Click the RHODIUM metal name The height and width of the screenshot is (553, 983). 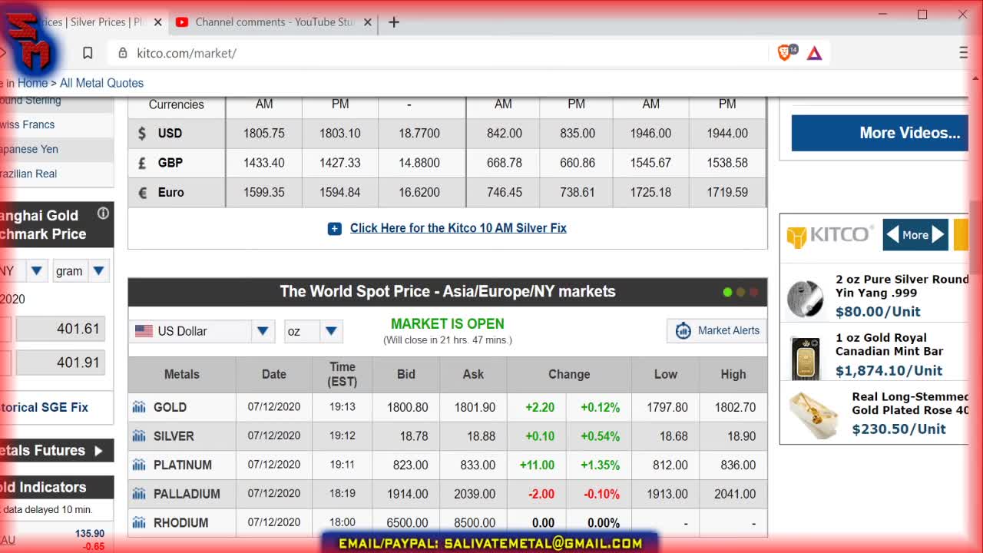coord(180,523)
